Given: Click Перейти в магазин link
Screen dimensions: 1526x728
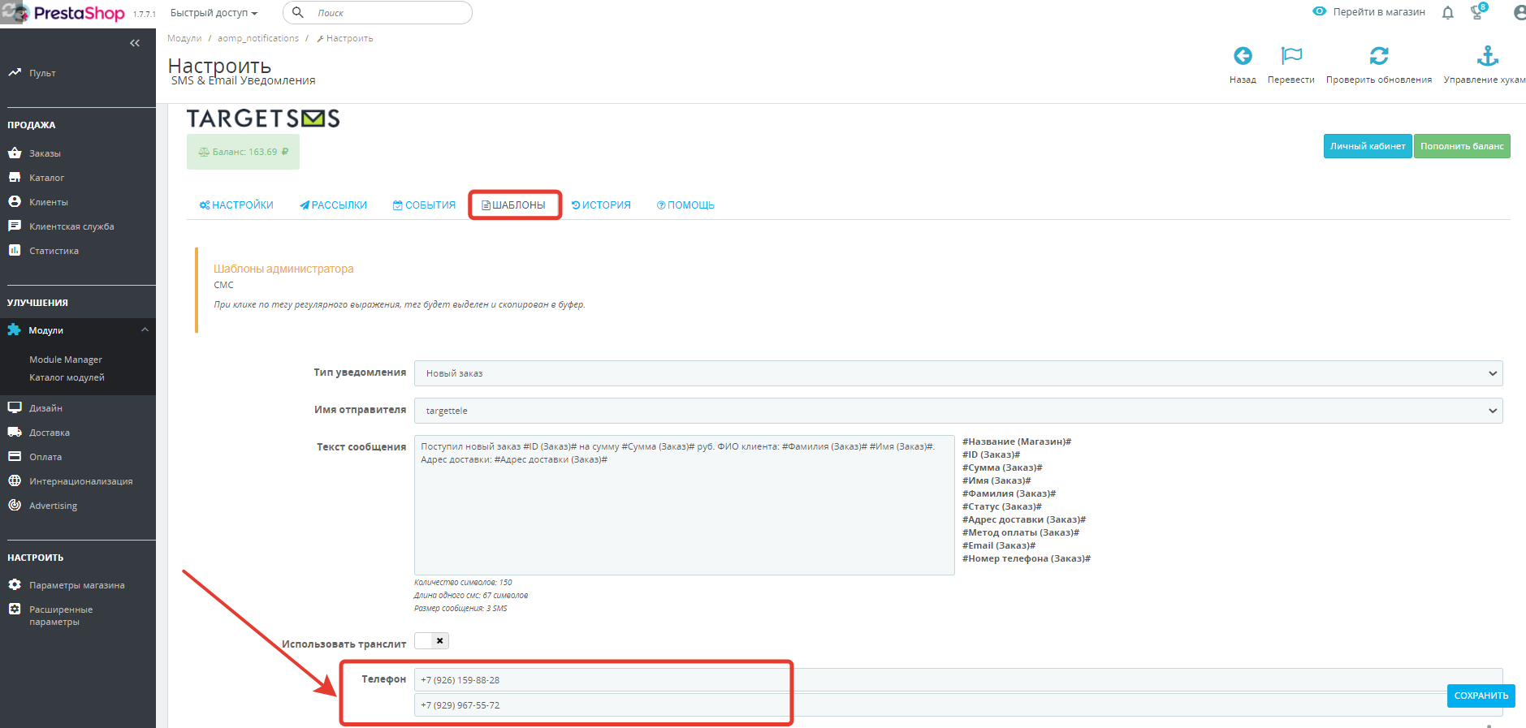Looking at the screenshot, I should [x=1369, y=11].
